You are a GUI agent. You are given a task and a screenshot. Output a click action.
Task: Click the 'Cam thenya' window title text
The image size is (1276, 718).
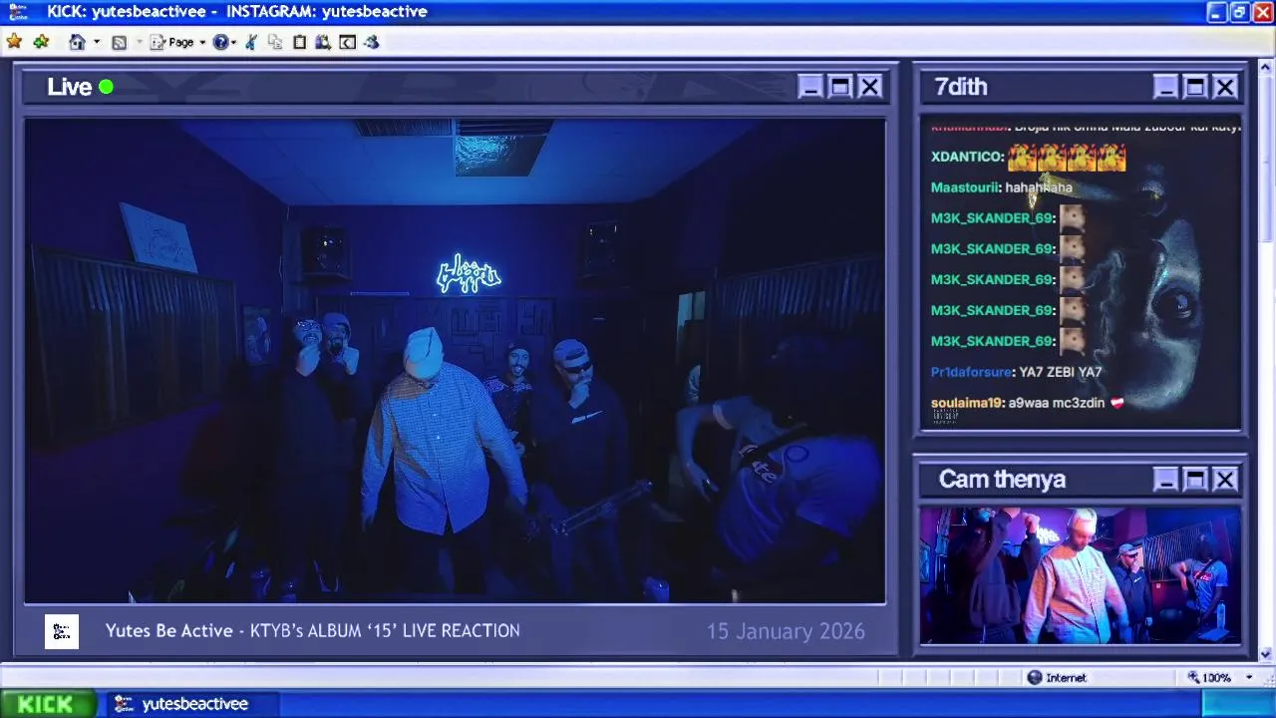1002,480
